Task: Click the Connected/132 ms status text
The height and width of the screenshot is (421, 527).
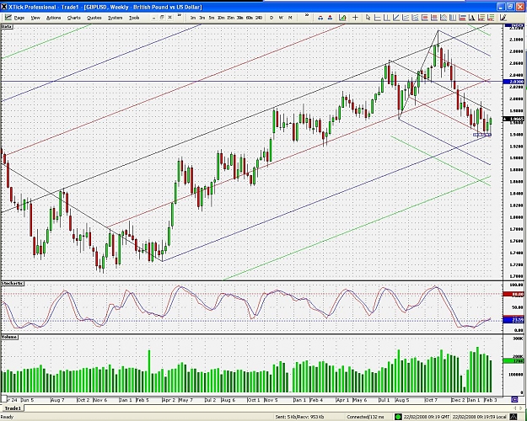Action: coord(365,417)
